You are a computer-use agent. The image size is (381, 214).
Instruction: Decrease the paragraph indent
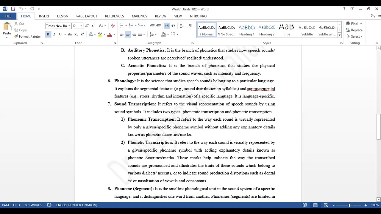pyautogui.click(x=152, y=26)
